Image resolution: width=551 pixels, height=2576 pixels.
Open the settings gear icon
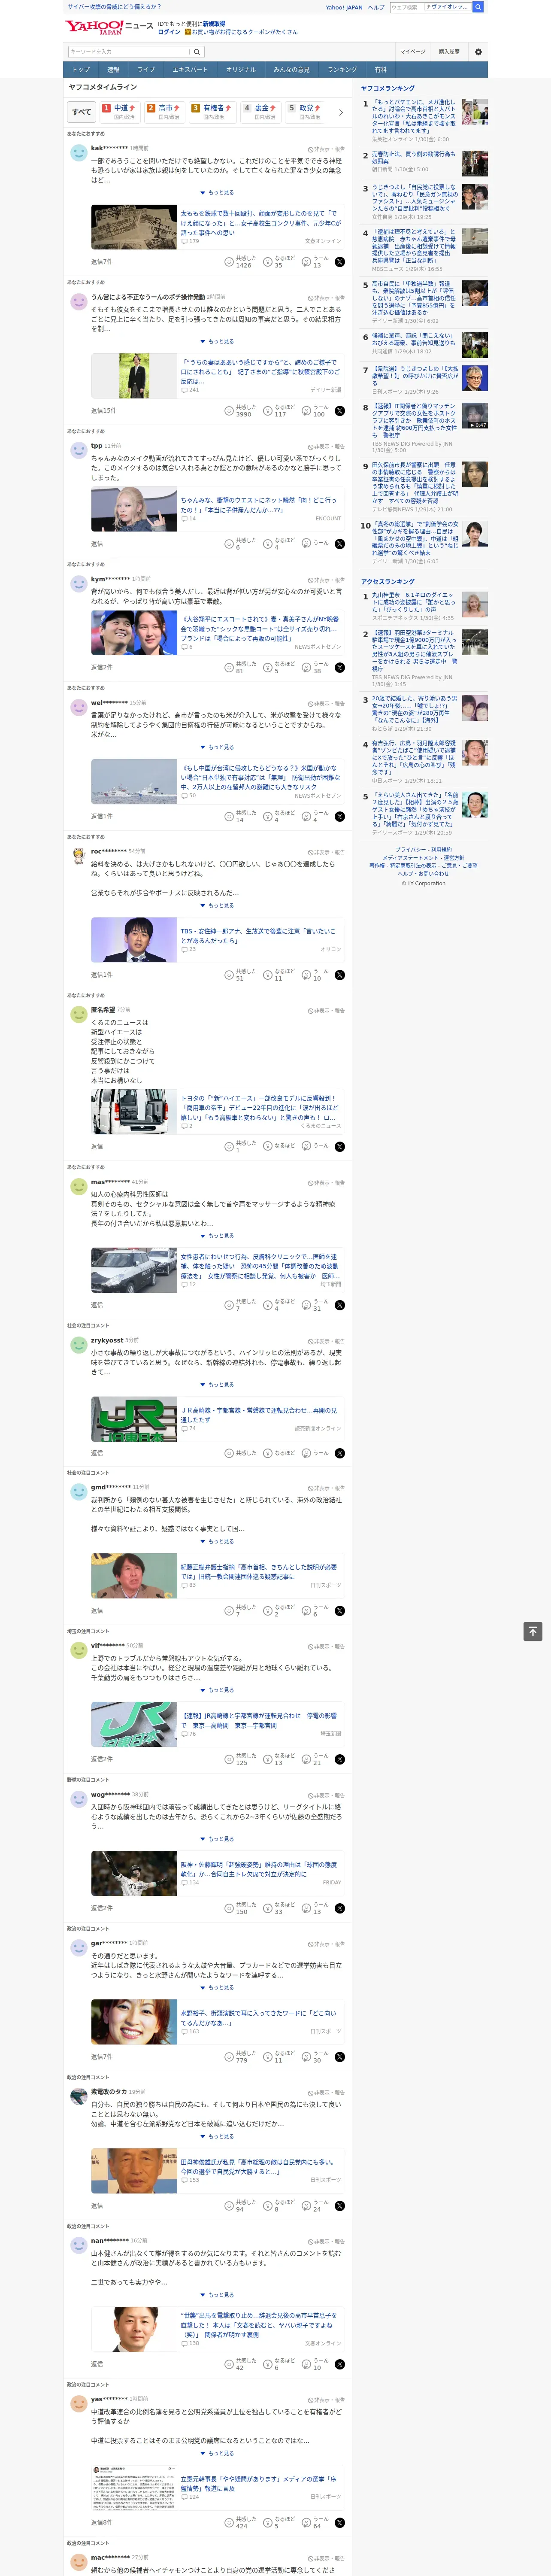pos(478,52)
